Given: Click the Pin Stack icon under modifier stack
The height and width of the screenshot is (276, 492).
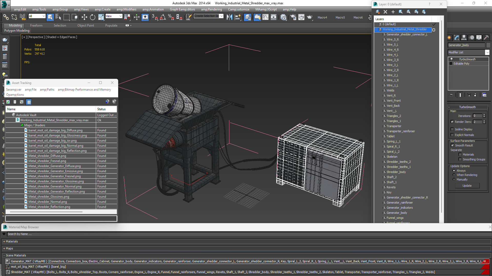Looking at the screenshot, I should 452,95.
